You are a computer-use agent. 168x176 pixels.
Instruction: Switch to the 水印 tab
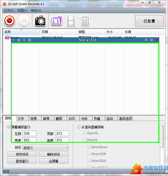[73, 119]
